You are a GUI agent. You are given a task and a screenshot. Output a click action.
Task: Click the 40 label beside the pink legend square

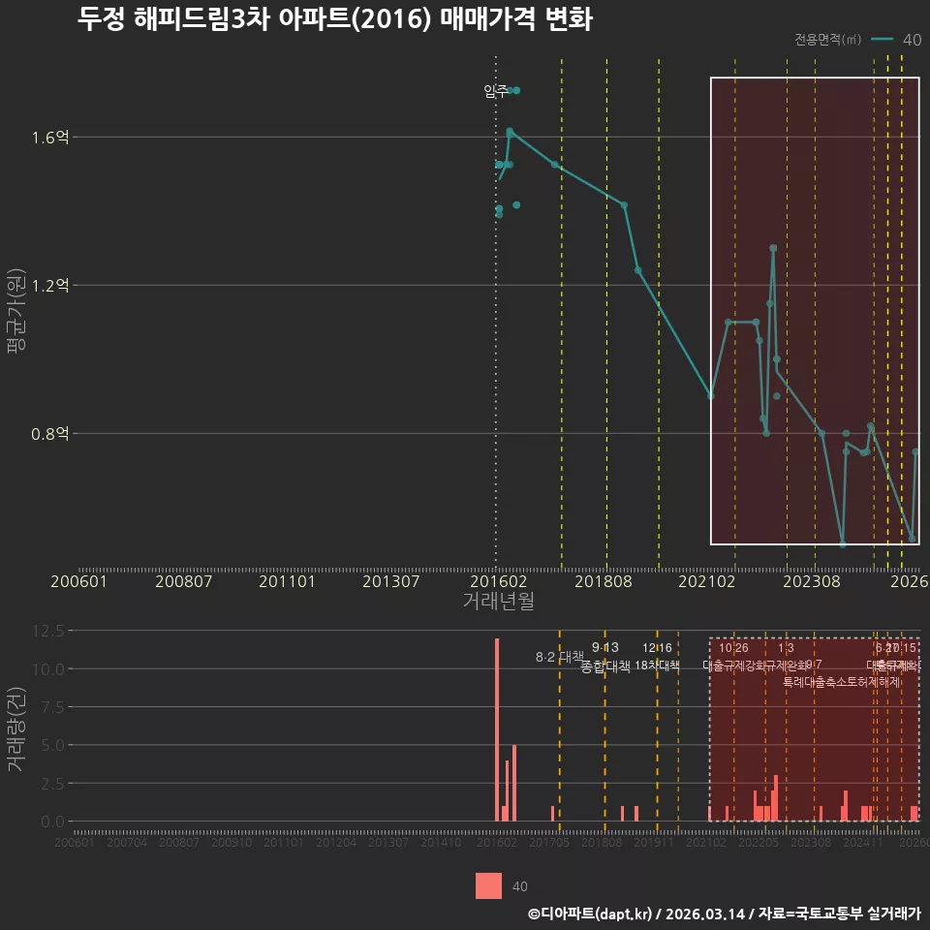[x=519, y=886]
